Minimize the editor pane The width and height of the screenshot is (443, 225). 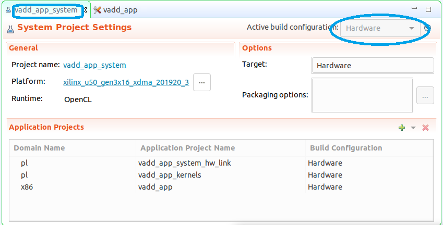click(x=414, y=8)
